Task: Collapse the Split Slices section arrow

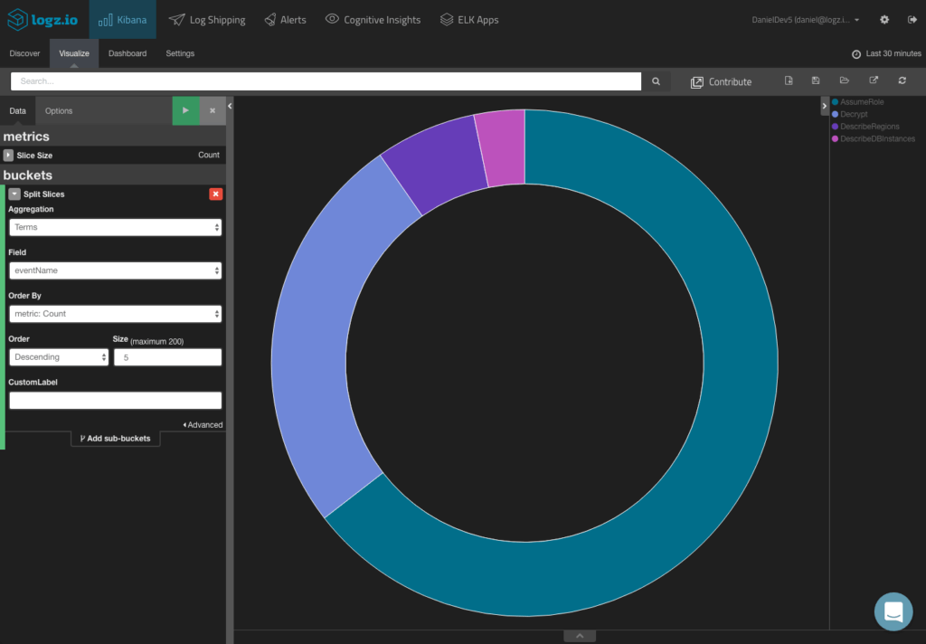Action: [x=13, y=194]
